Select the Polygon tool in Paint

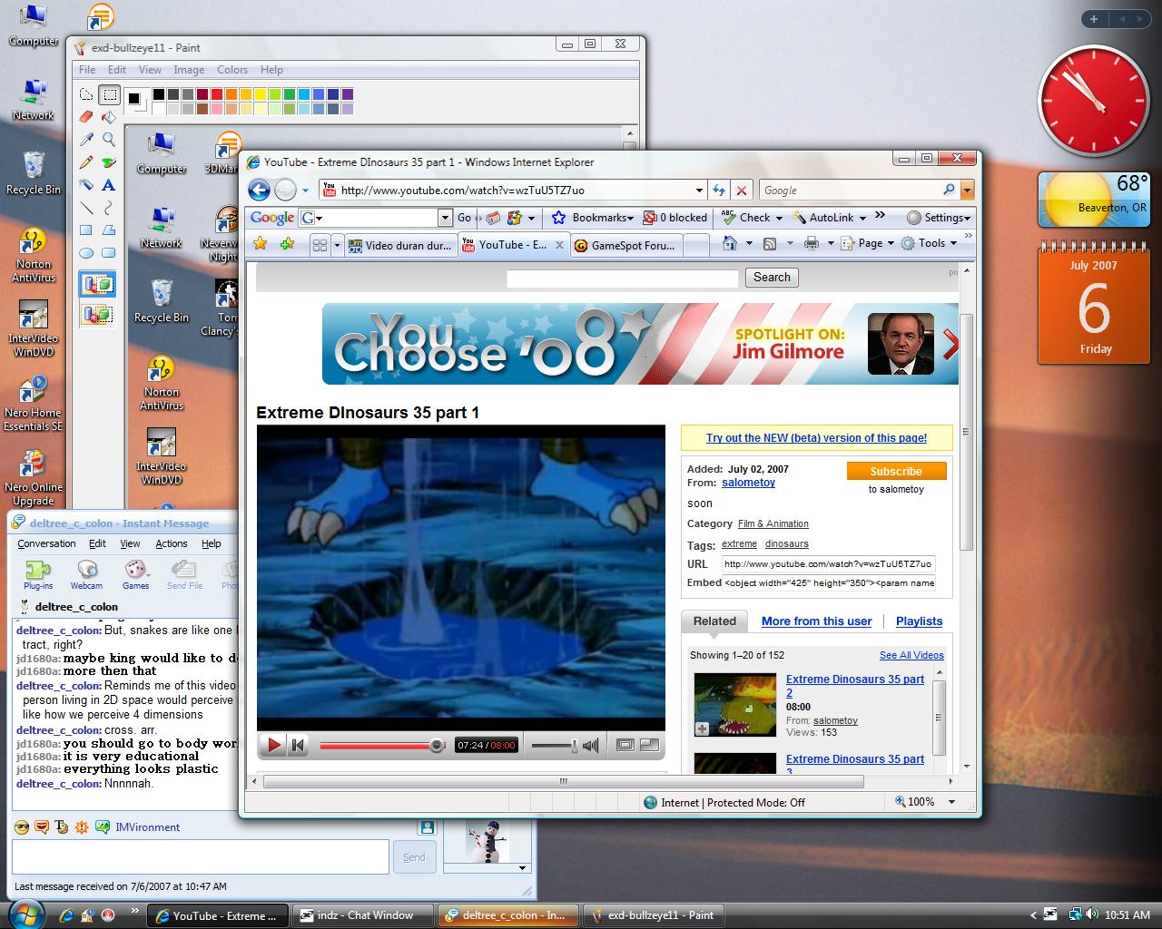point(109,230)
